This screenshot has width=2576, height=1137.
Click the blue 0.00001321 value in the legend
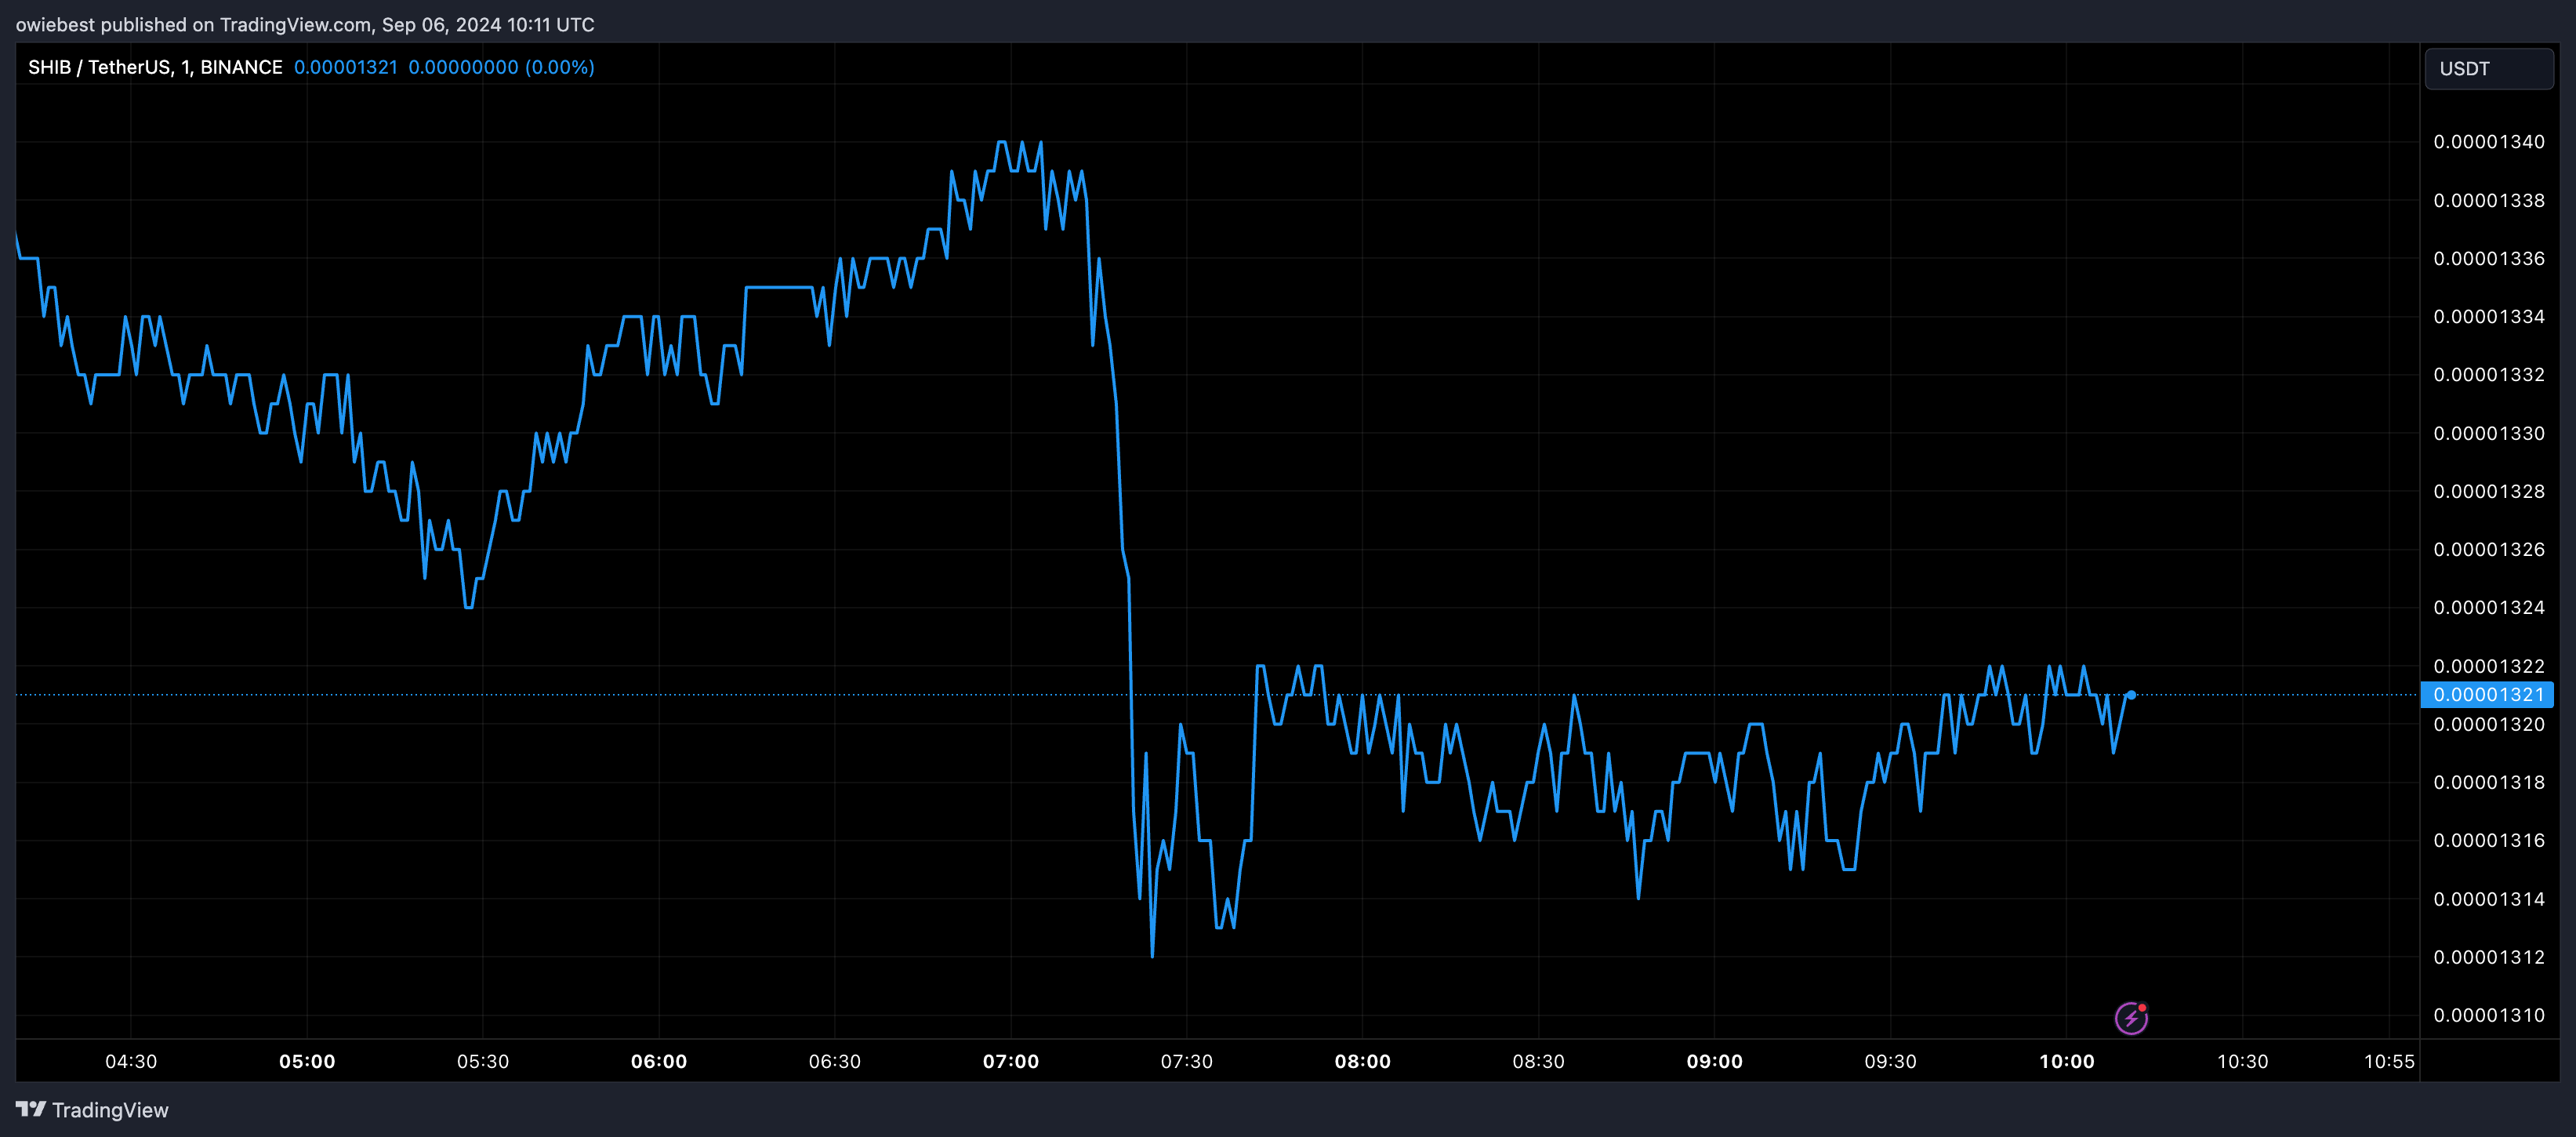pyautogui.click(x=345, y=67)
